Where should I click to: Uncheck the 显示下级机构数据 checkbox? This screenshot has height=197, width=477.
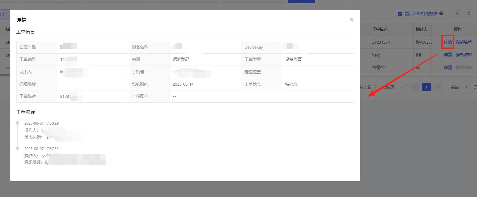[400, 14]
